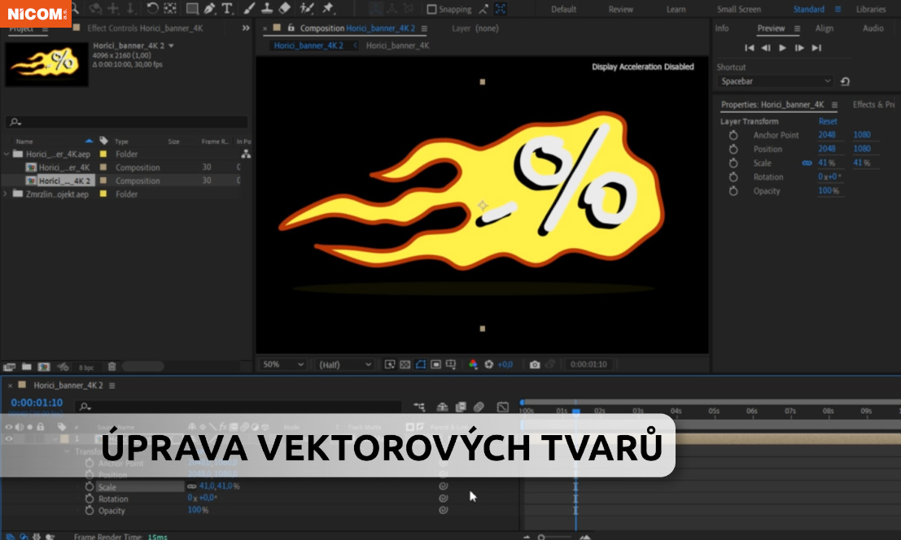Toggle Motion Blur switch in timeline

[479, 407]
